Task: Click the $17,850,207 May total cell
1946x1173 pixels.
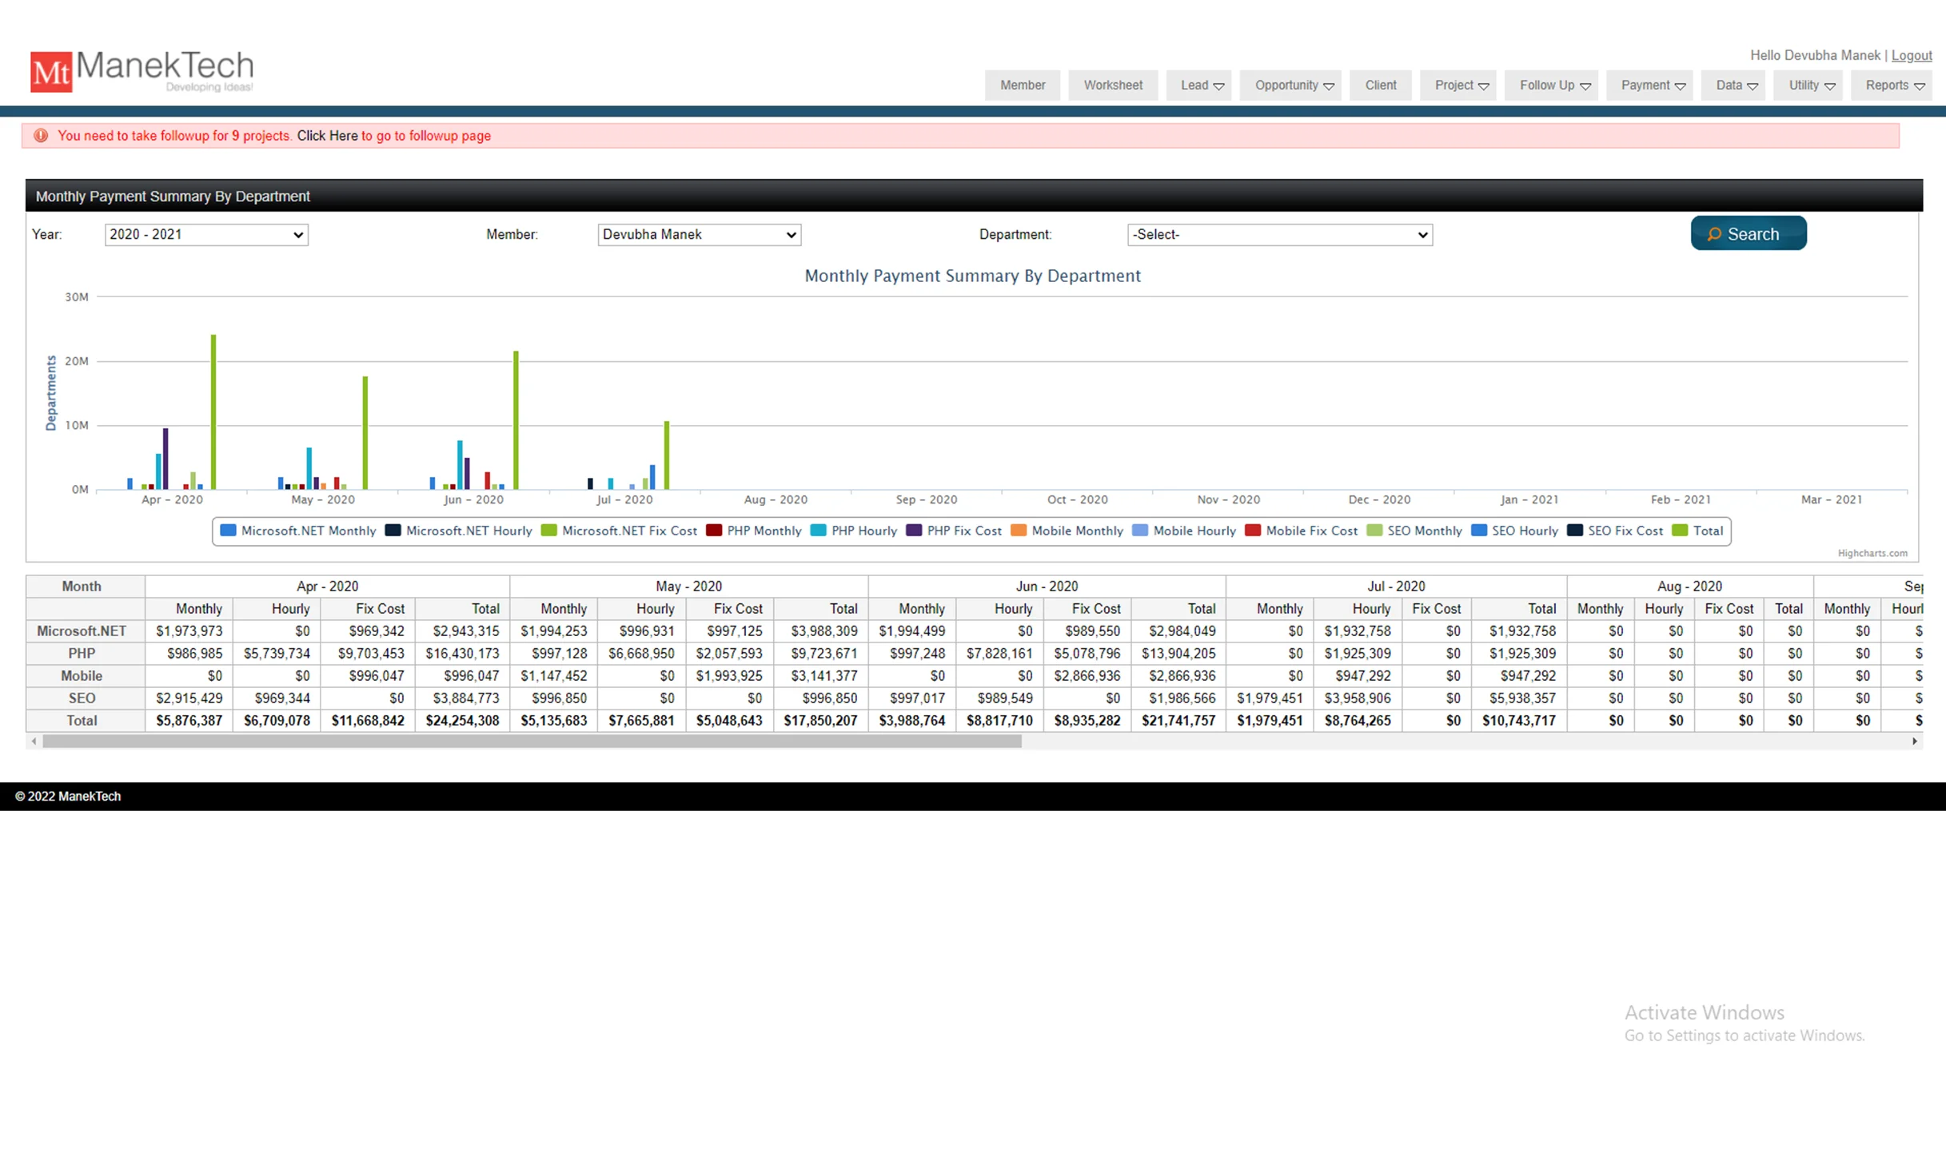Action: point(820,721)
